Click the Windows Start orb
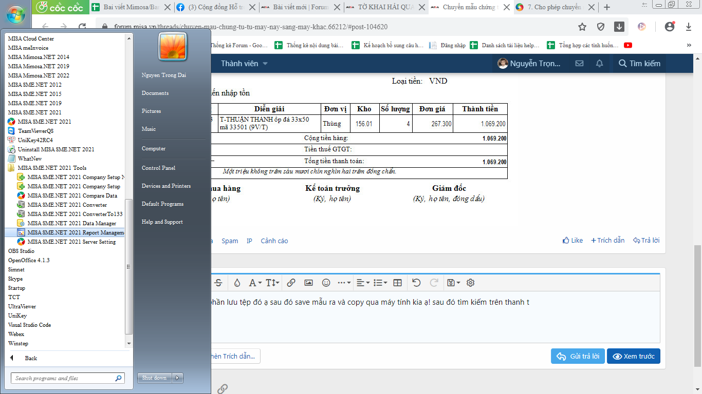702x394 pixels. 16,13
